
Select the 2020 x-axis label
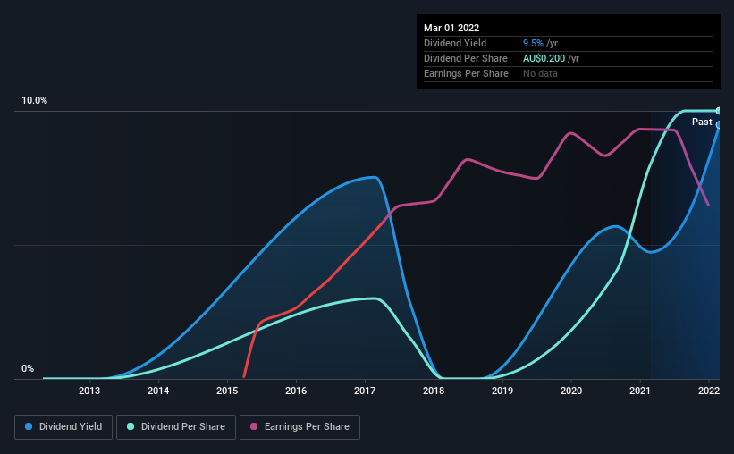pos(571,391)
